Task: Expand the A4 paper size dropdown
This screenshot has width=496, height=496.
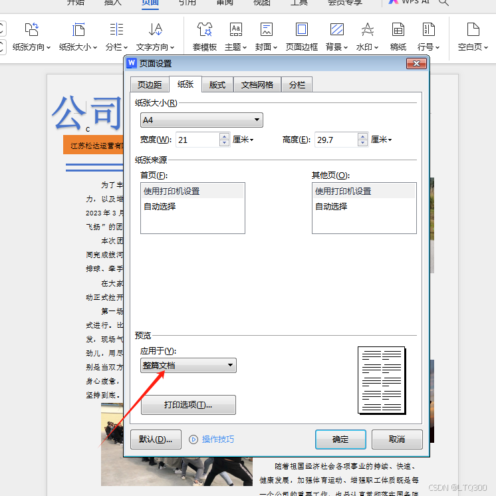Action: coord(201,120)
